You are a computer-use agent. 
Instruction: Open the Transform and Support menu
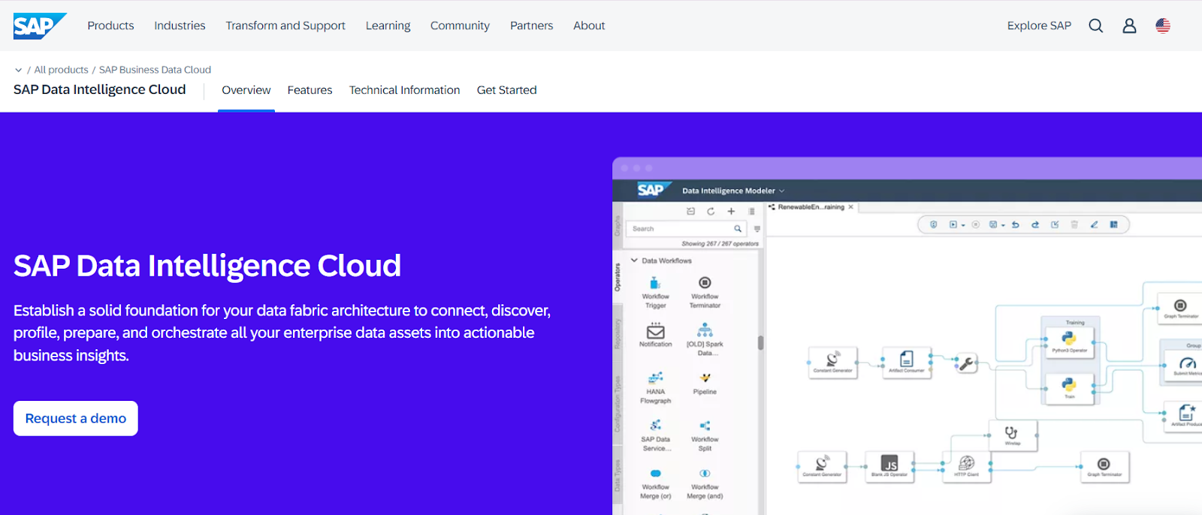point(285,26)
